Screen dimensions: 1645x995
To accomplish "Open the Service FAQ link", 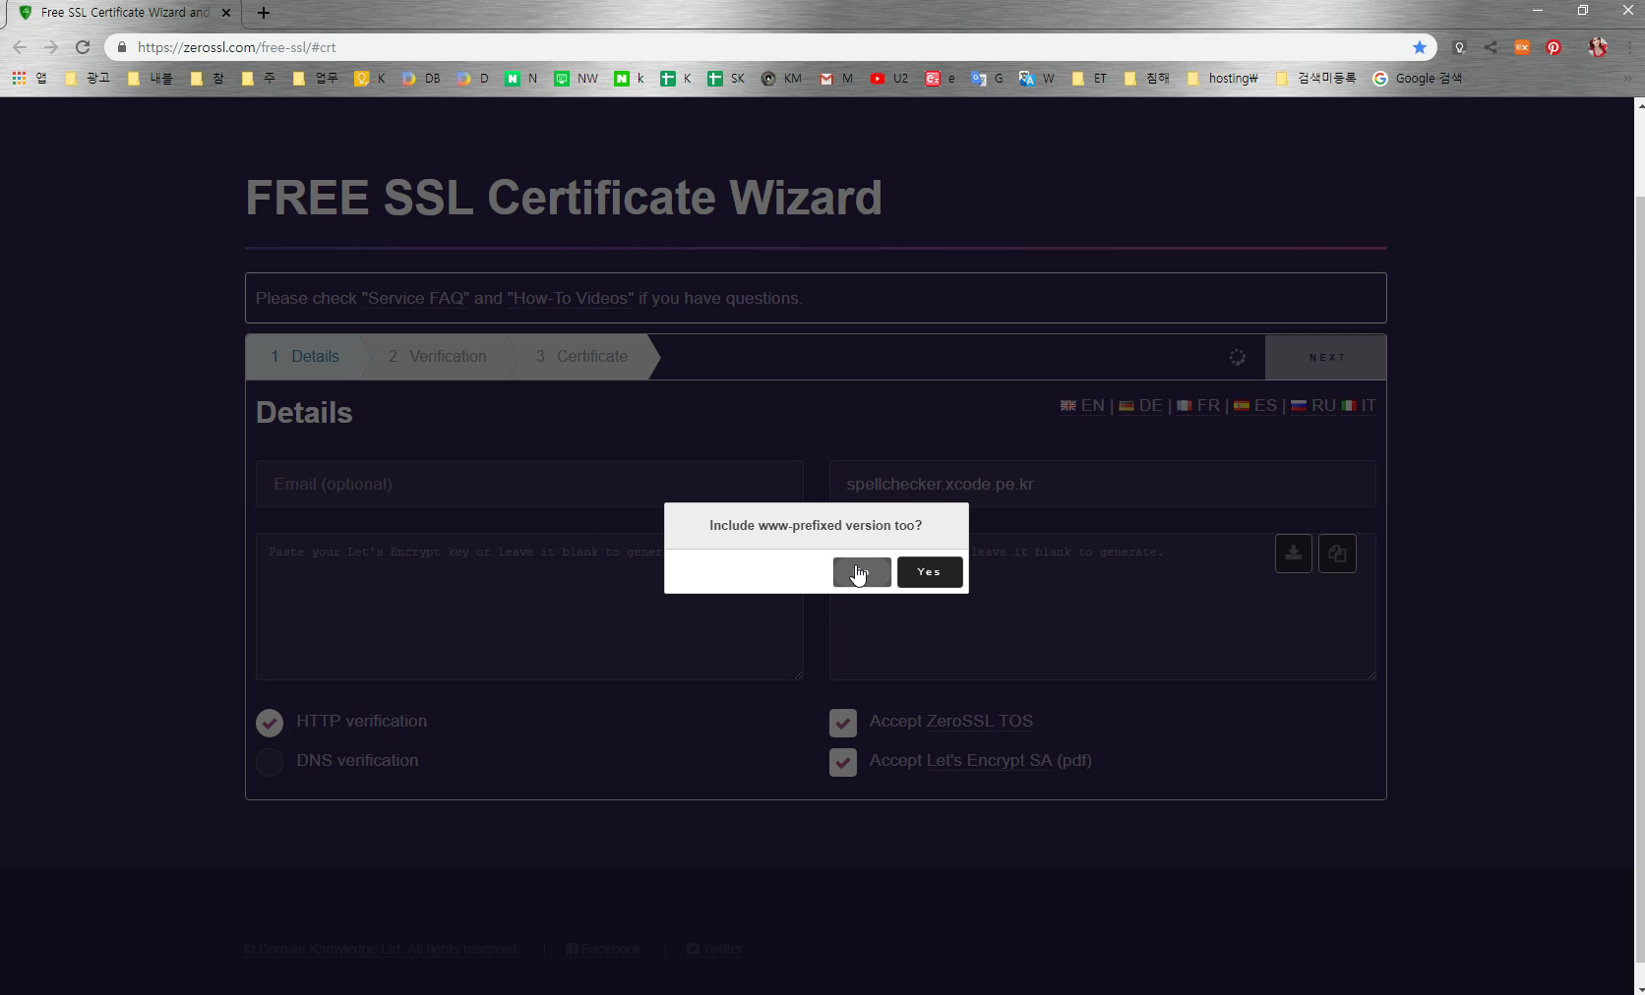I will click(x=417, y=298).
